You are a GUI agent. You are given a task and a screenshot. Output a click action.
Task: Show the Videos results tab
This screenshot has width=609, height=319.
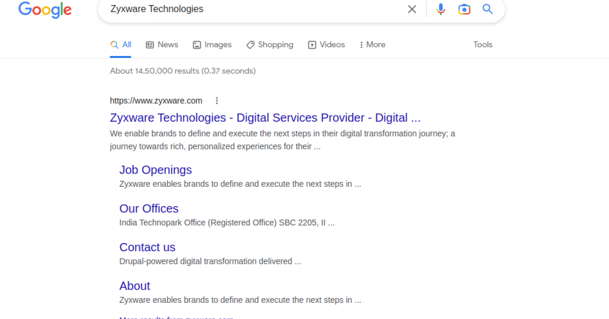point(326,45)
